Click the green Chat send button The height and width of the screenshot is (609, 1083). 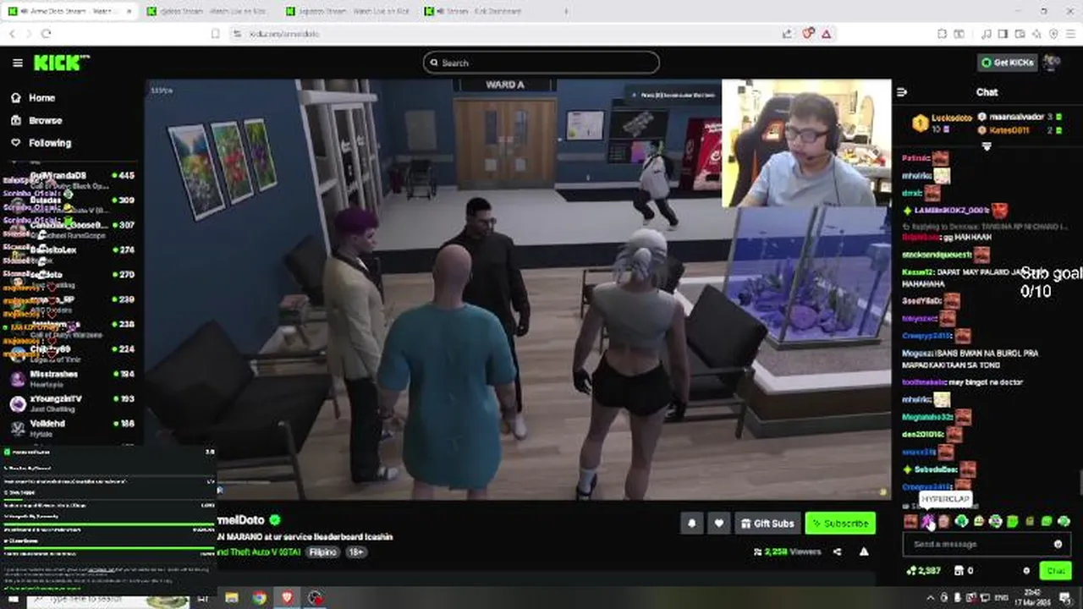[x=1055, y=571]
